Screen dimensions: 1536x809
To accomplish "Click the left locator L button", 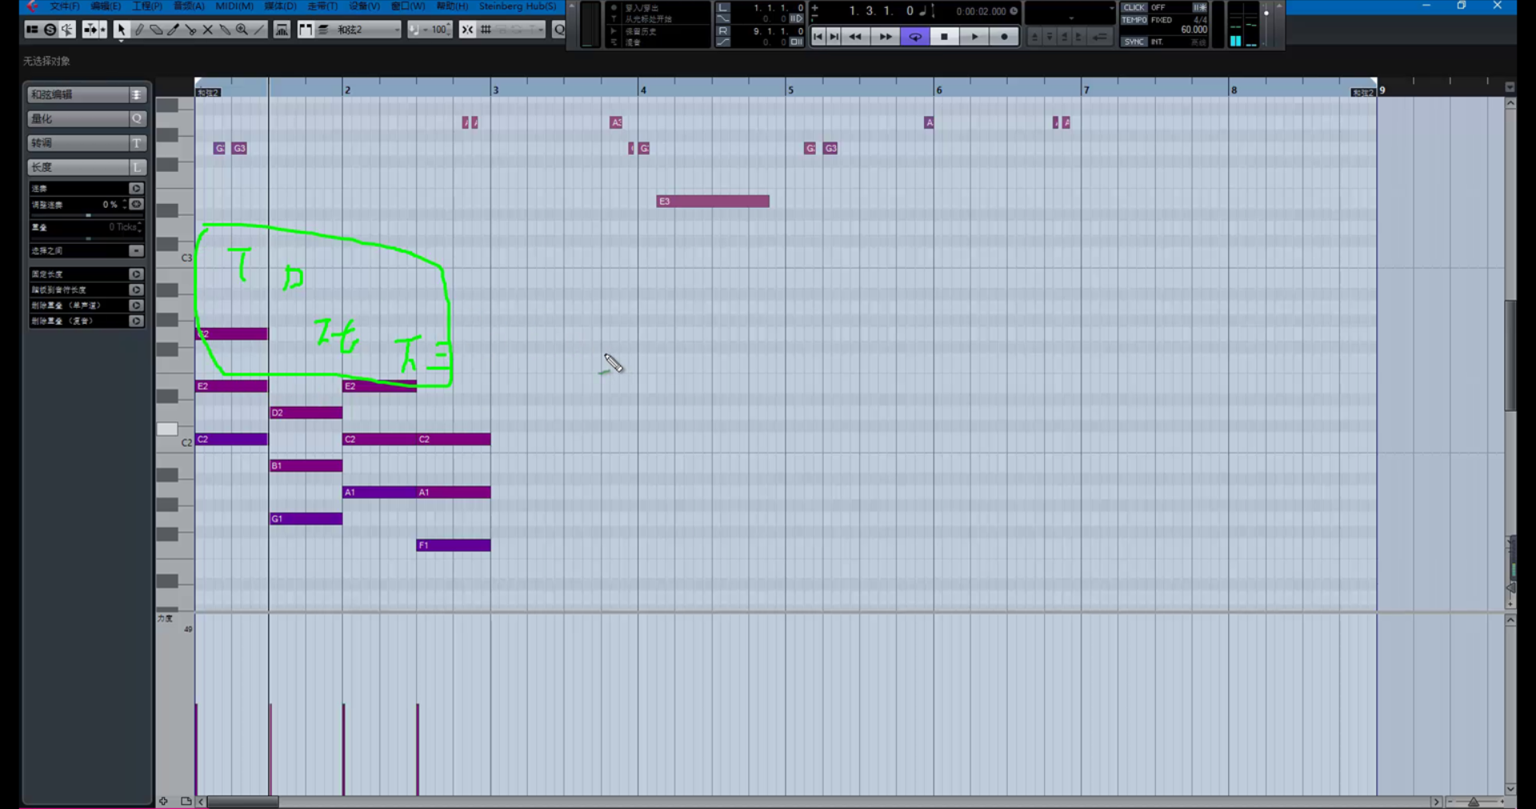I will (x=723, y=8).
